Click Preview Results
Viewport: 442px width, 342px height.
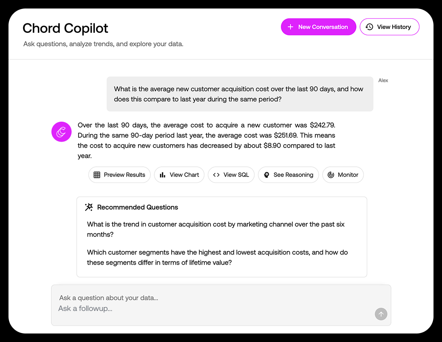[x=119, y=174]
